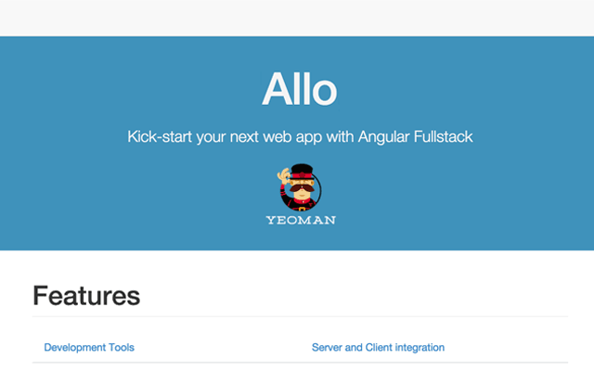Click the mascot's black top hat
The height and width of the screenshot is (371, 594).
click(302, 171)
